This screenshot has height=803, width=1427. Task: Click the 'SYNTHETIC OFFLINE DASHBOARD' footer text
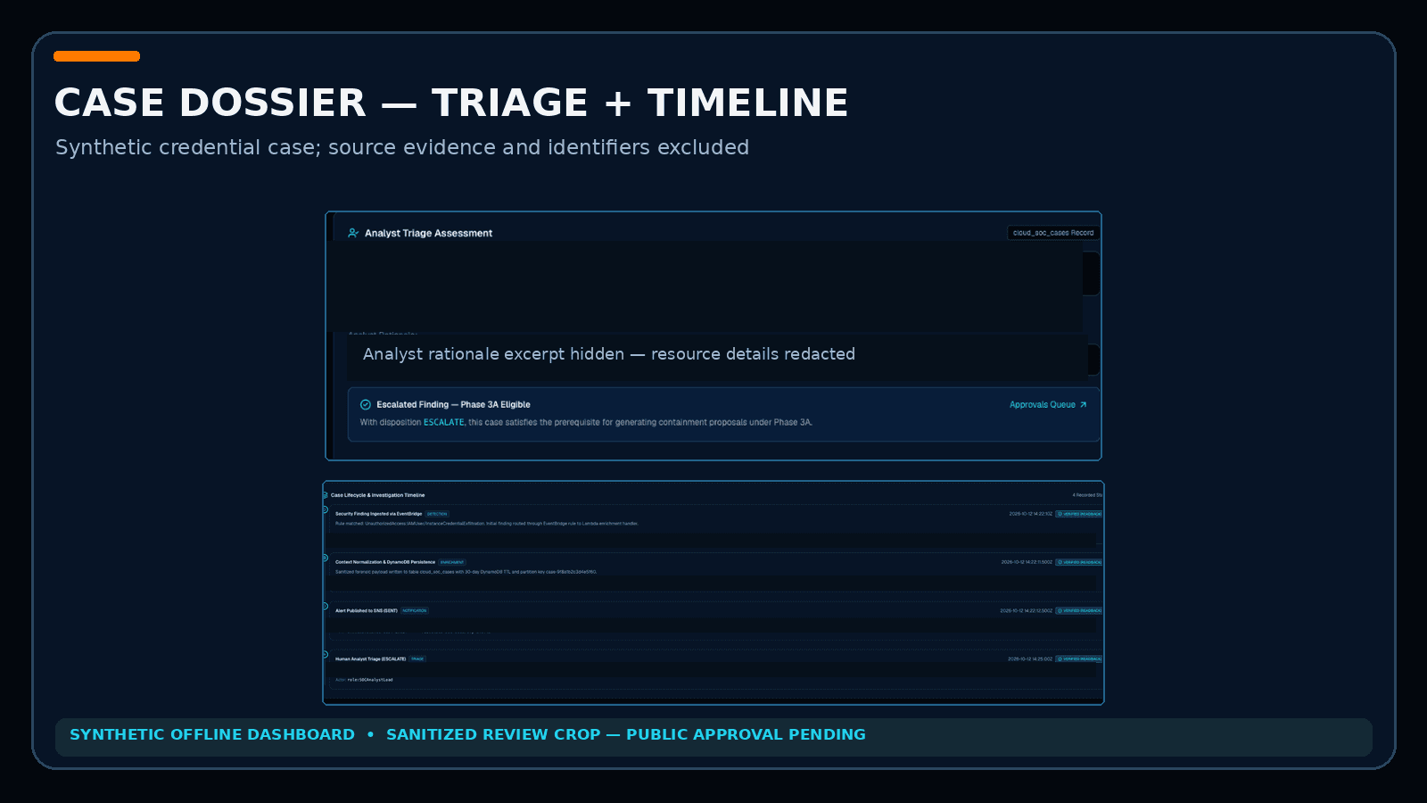point(212,734)
